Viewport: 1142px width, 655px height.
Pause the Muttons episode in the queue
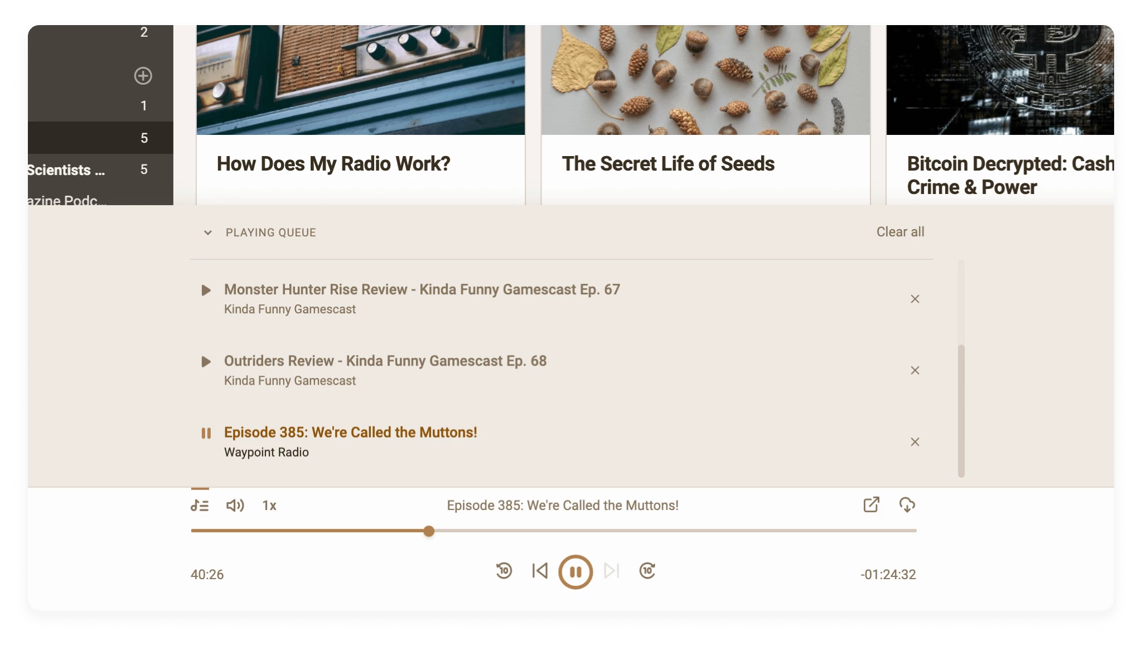tap(207, 433)
